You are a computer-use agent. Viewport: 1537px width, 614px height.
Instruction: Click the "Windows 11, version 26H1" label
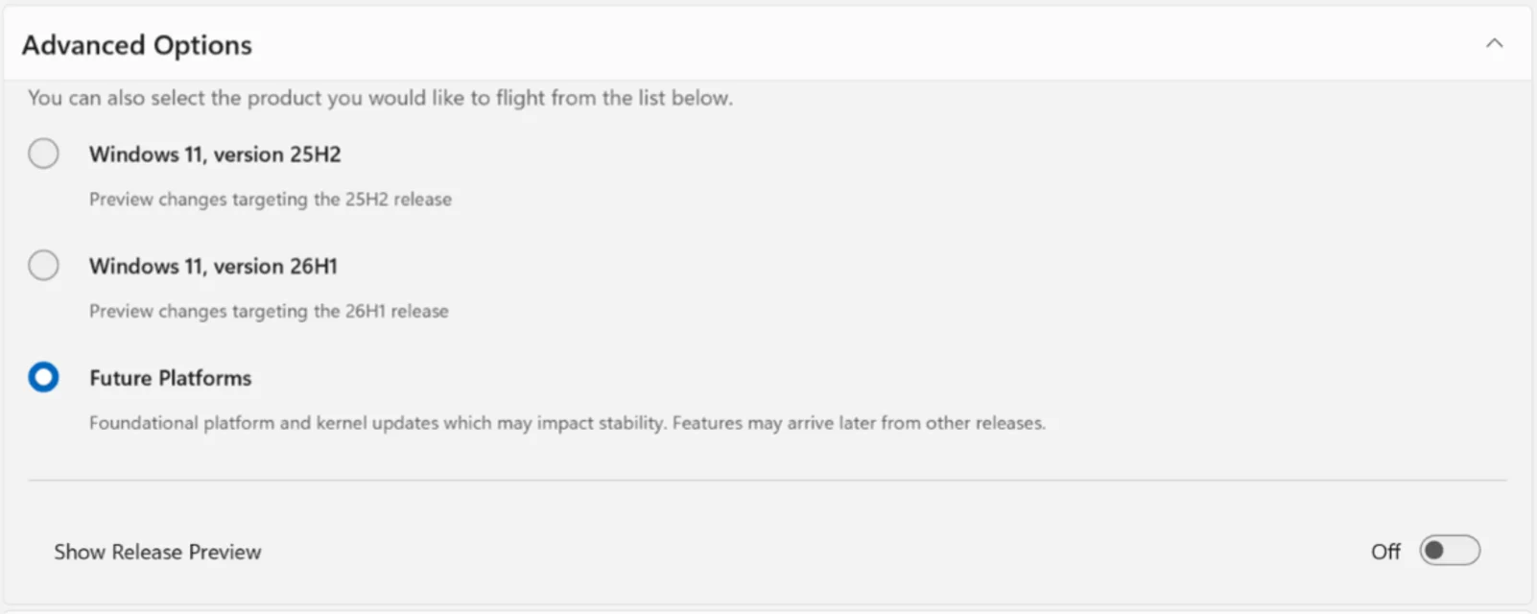point(213,266)
